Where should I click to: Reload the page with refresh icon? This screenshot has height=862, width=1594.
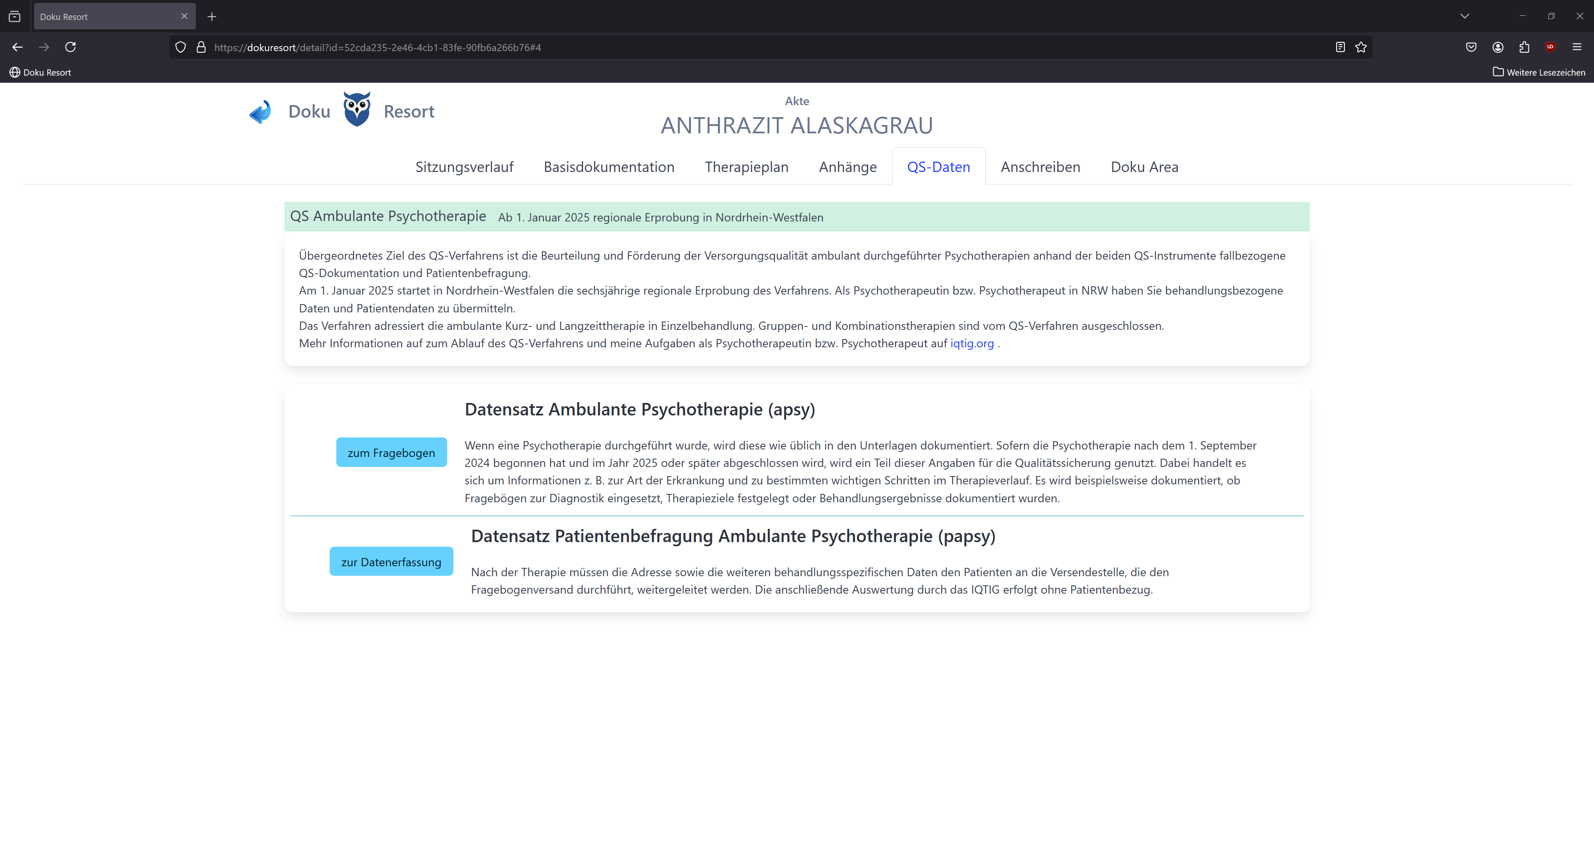[71, 47]
